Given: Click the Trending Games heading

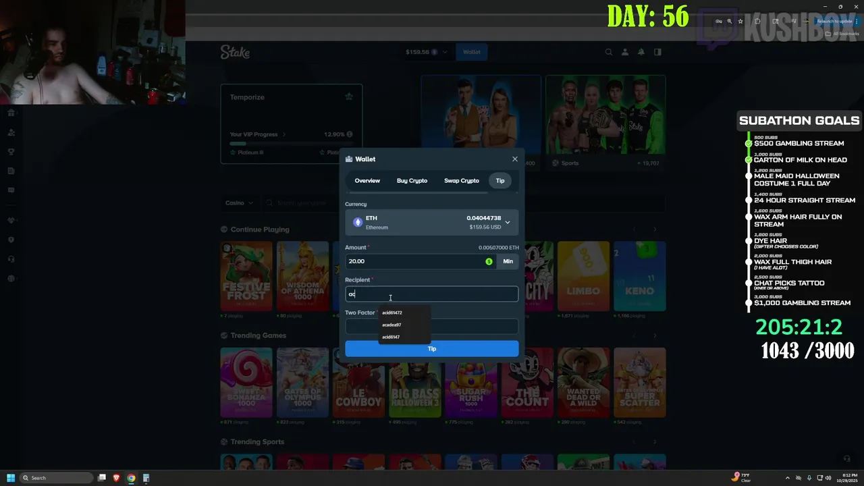Looking at the screenshot, I should pos(259,335).
